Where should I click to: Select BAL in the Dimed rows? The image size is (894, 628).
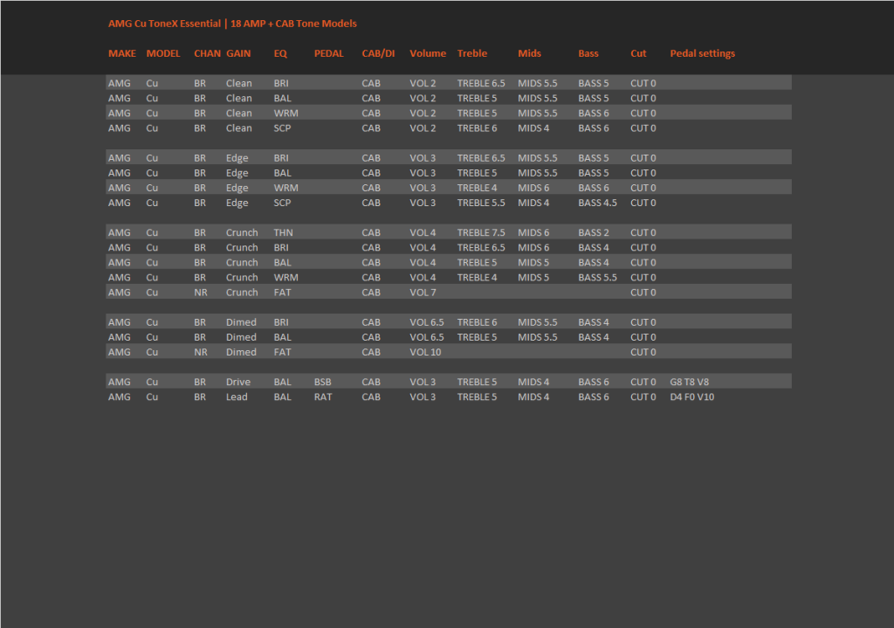[282, 337]
